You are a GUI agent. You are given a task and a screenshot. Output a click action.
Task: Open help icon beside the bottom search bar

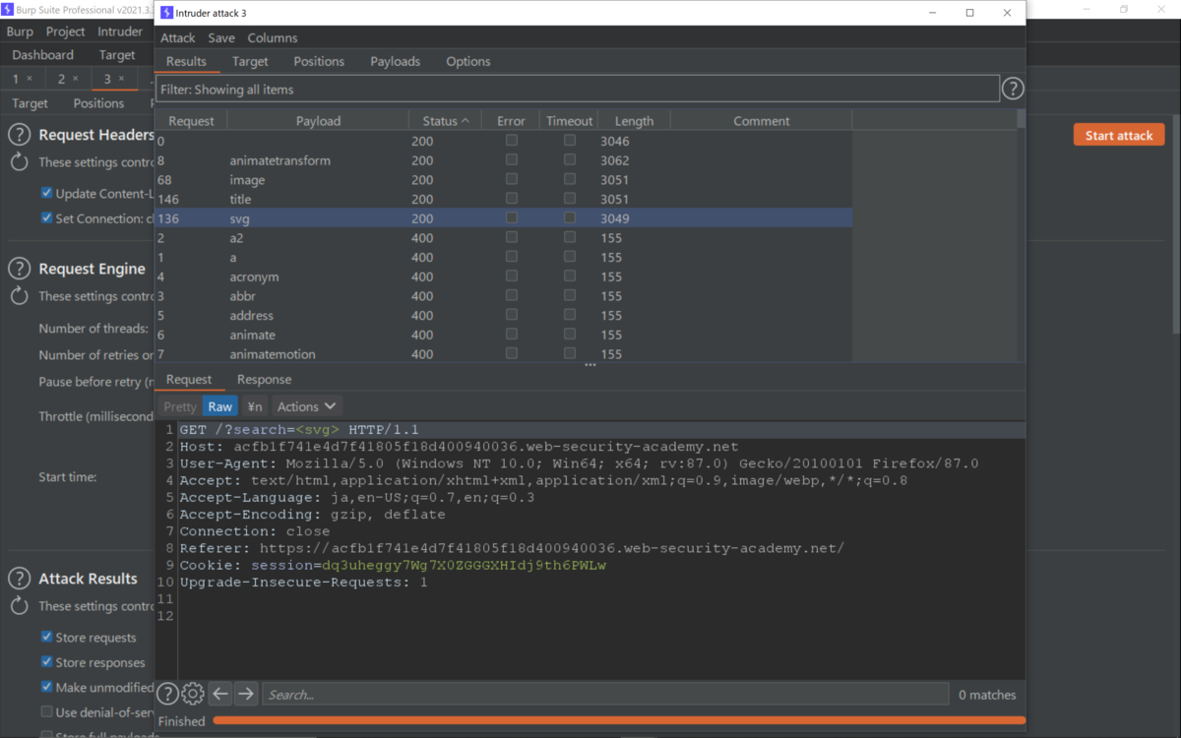pyautogui.click(x=167, y=694)
